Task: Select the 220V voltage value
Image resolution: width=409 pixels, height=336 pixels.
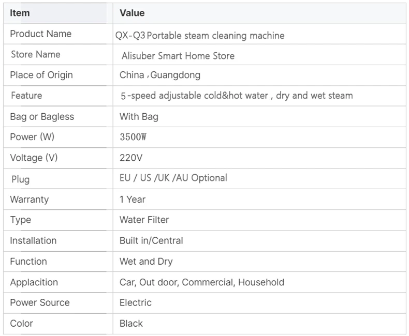Action: pos(131,158)
